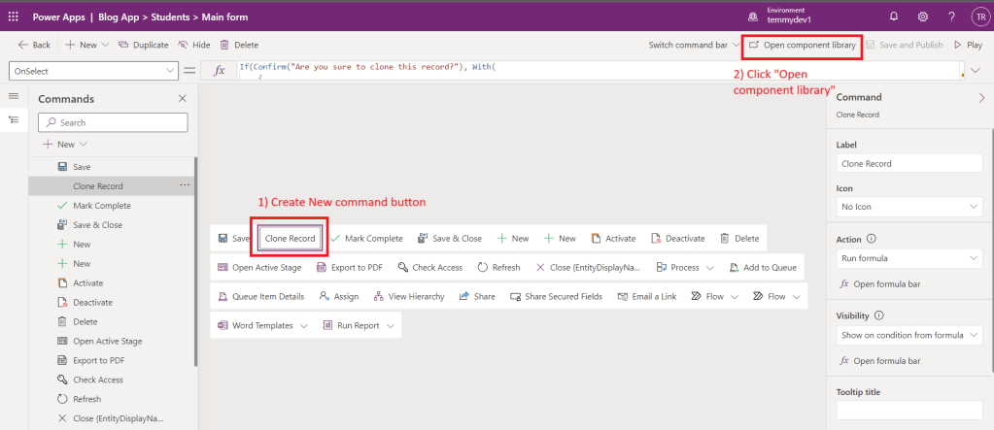
Task: Collapse the Command properties panel chevron
Action: [981, 97]
